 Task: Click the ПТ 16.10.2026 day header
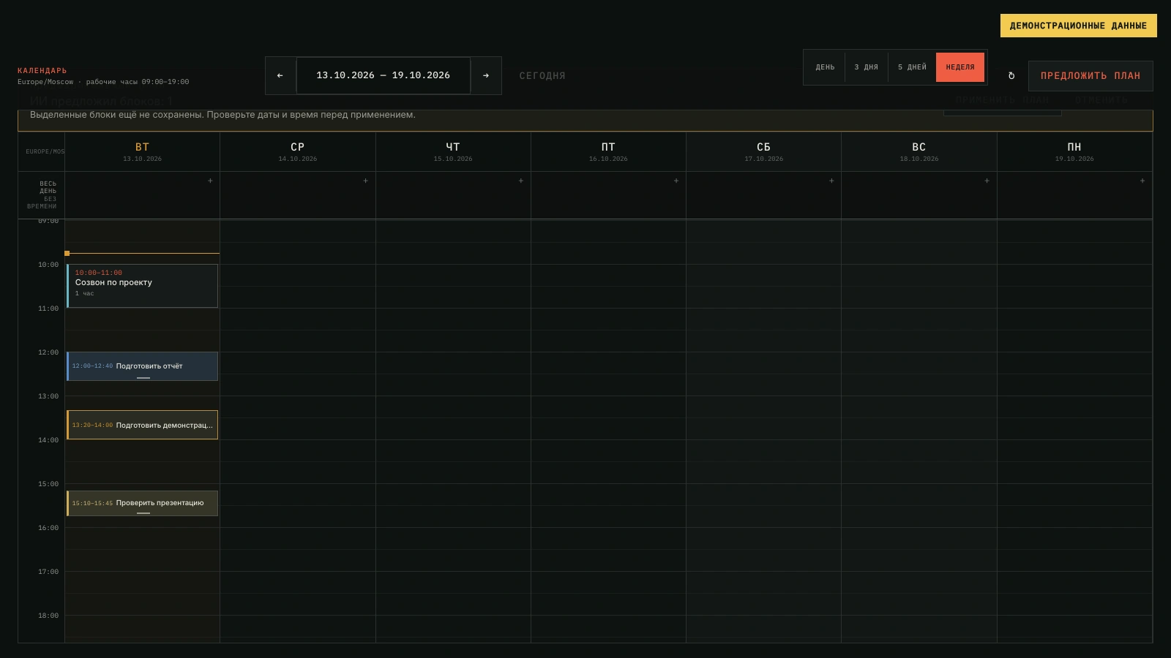(608, 152)
